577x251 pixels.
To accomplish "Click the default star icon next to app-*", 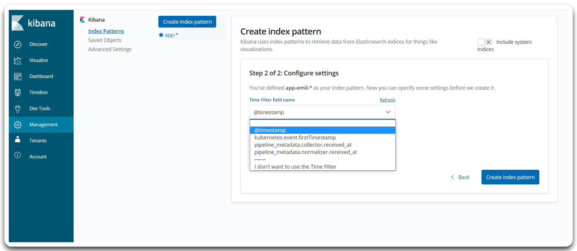I will pyautogui.click(x=161, y=35).
